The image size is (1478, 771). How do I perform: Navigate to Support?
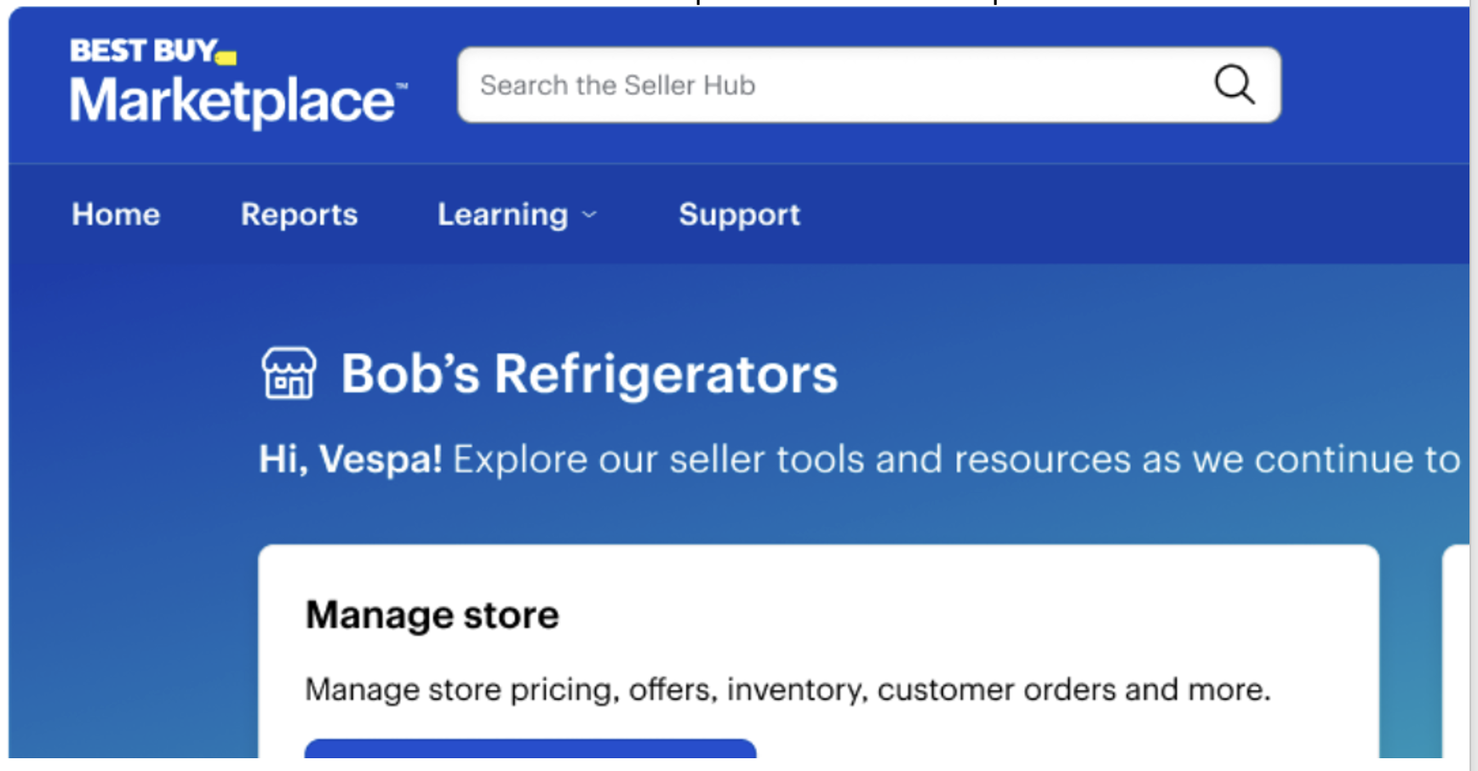pos(739,215)
